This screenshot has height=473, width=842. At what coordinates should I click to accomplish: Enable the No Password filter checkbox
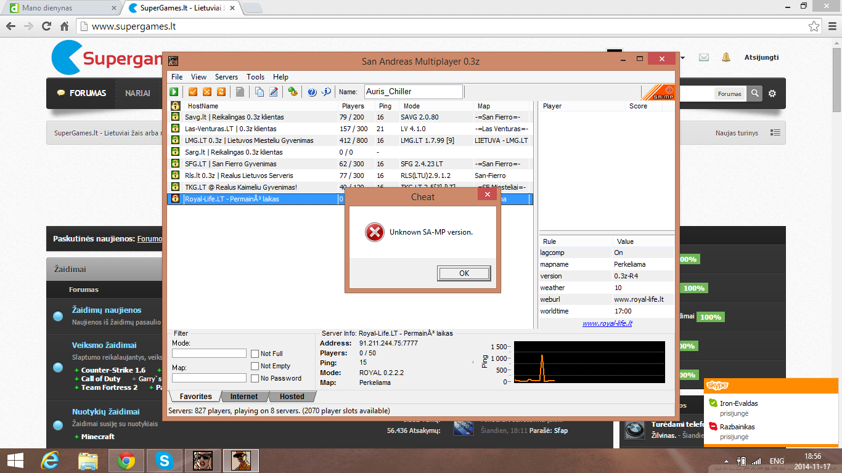pos(255,378)
